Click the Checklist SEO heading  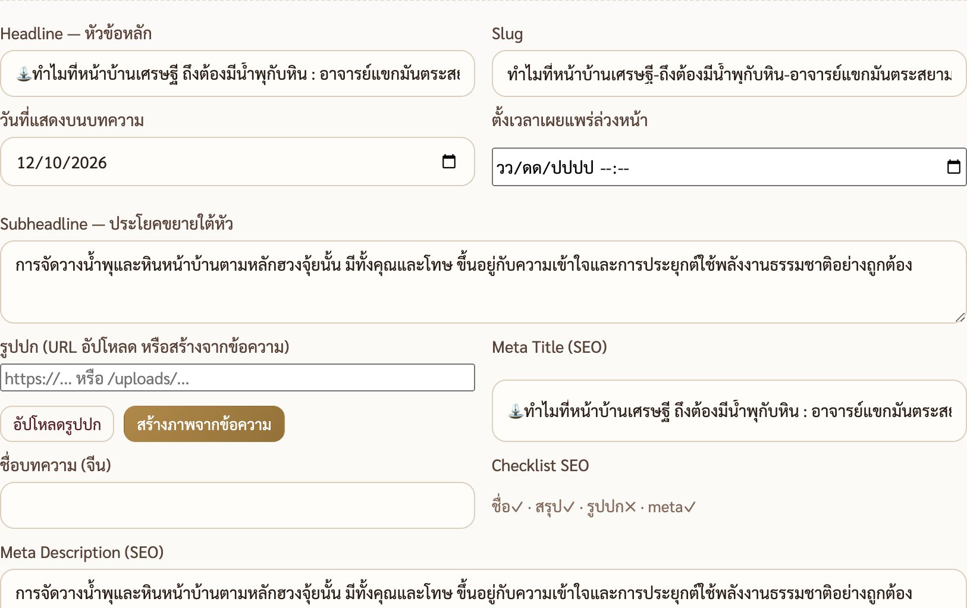[x=540, y=465]
